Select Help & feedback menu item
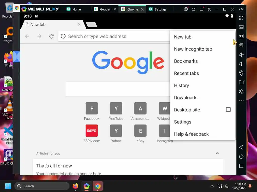The width and height of the screenshot is (257, 192). pyautogui.click(x=203, y=134)
